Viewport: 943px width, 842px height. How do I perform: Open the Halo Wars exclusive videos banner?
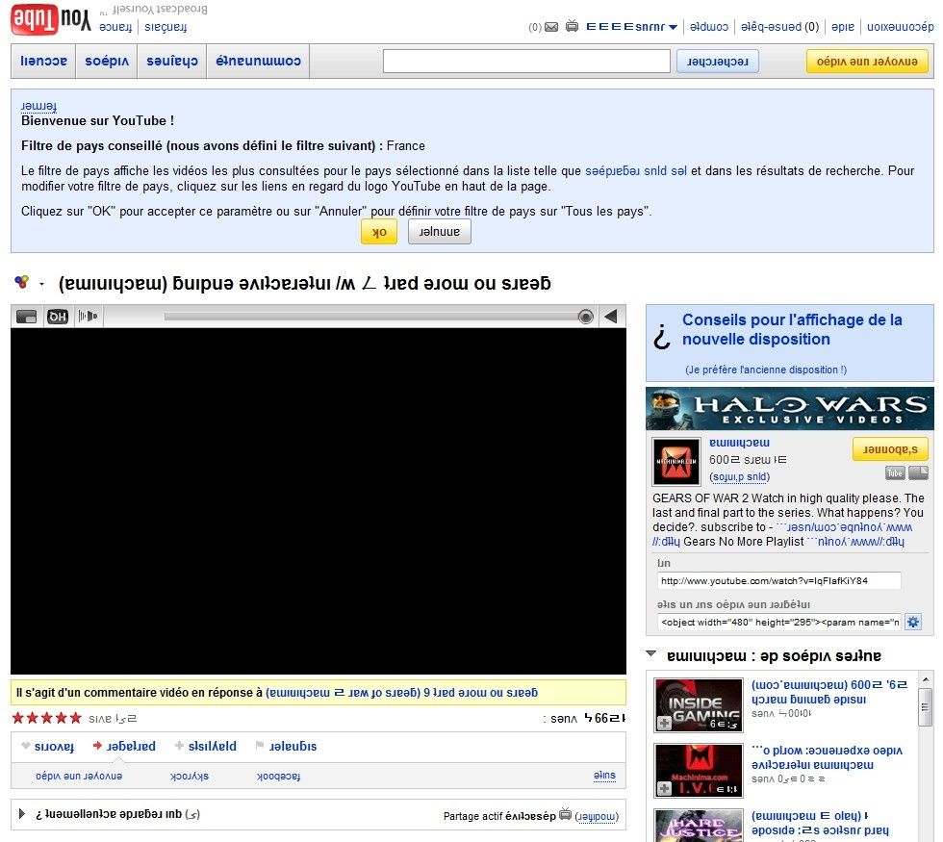pos(790,408)
